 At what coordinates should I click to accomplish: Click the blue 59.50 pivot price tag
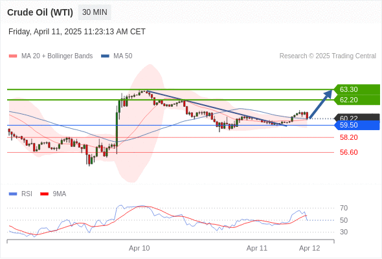pyautogui.click(x=357, y=125)
